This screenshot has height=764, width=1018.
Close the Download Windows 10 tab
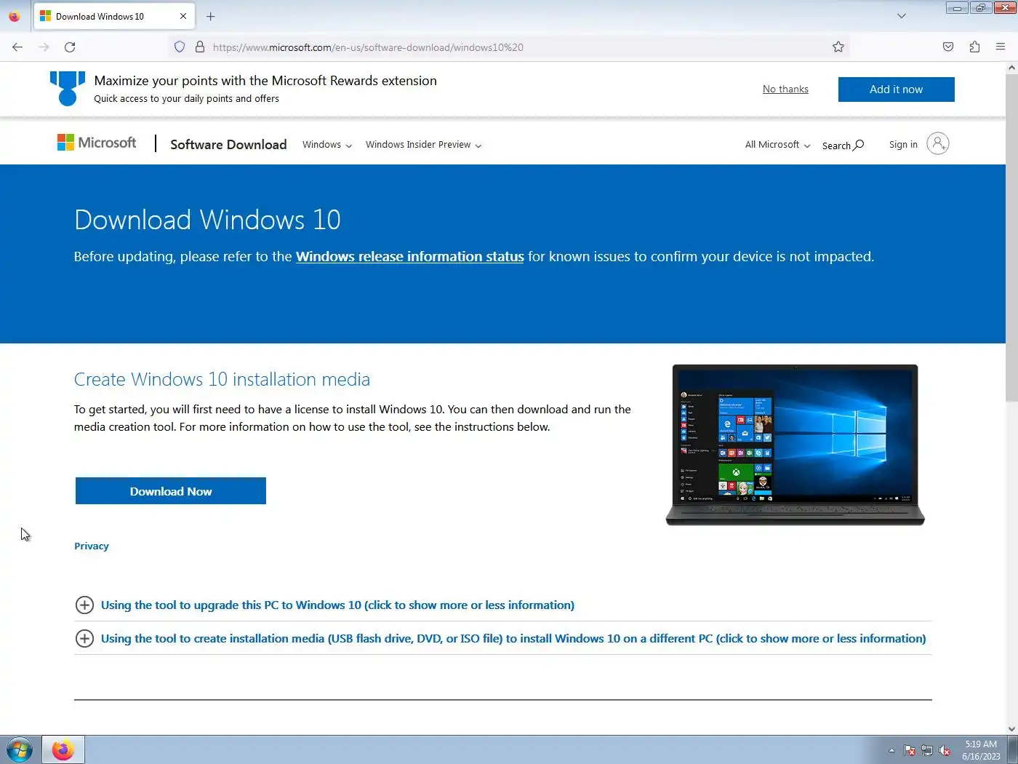[x=183, y=16]
